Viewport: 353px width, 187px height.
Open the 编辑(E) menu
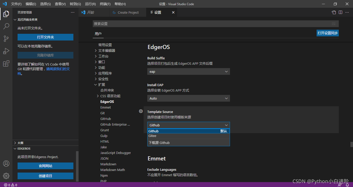coord(31,4)
